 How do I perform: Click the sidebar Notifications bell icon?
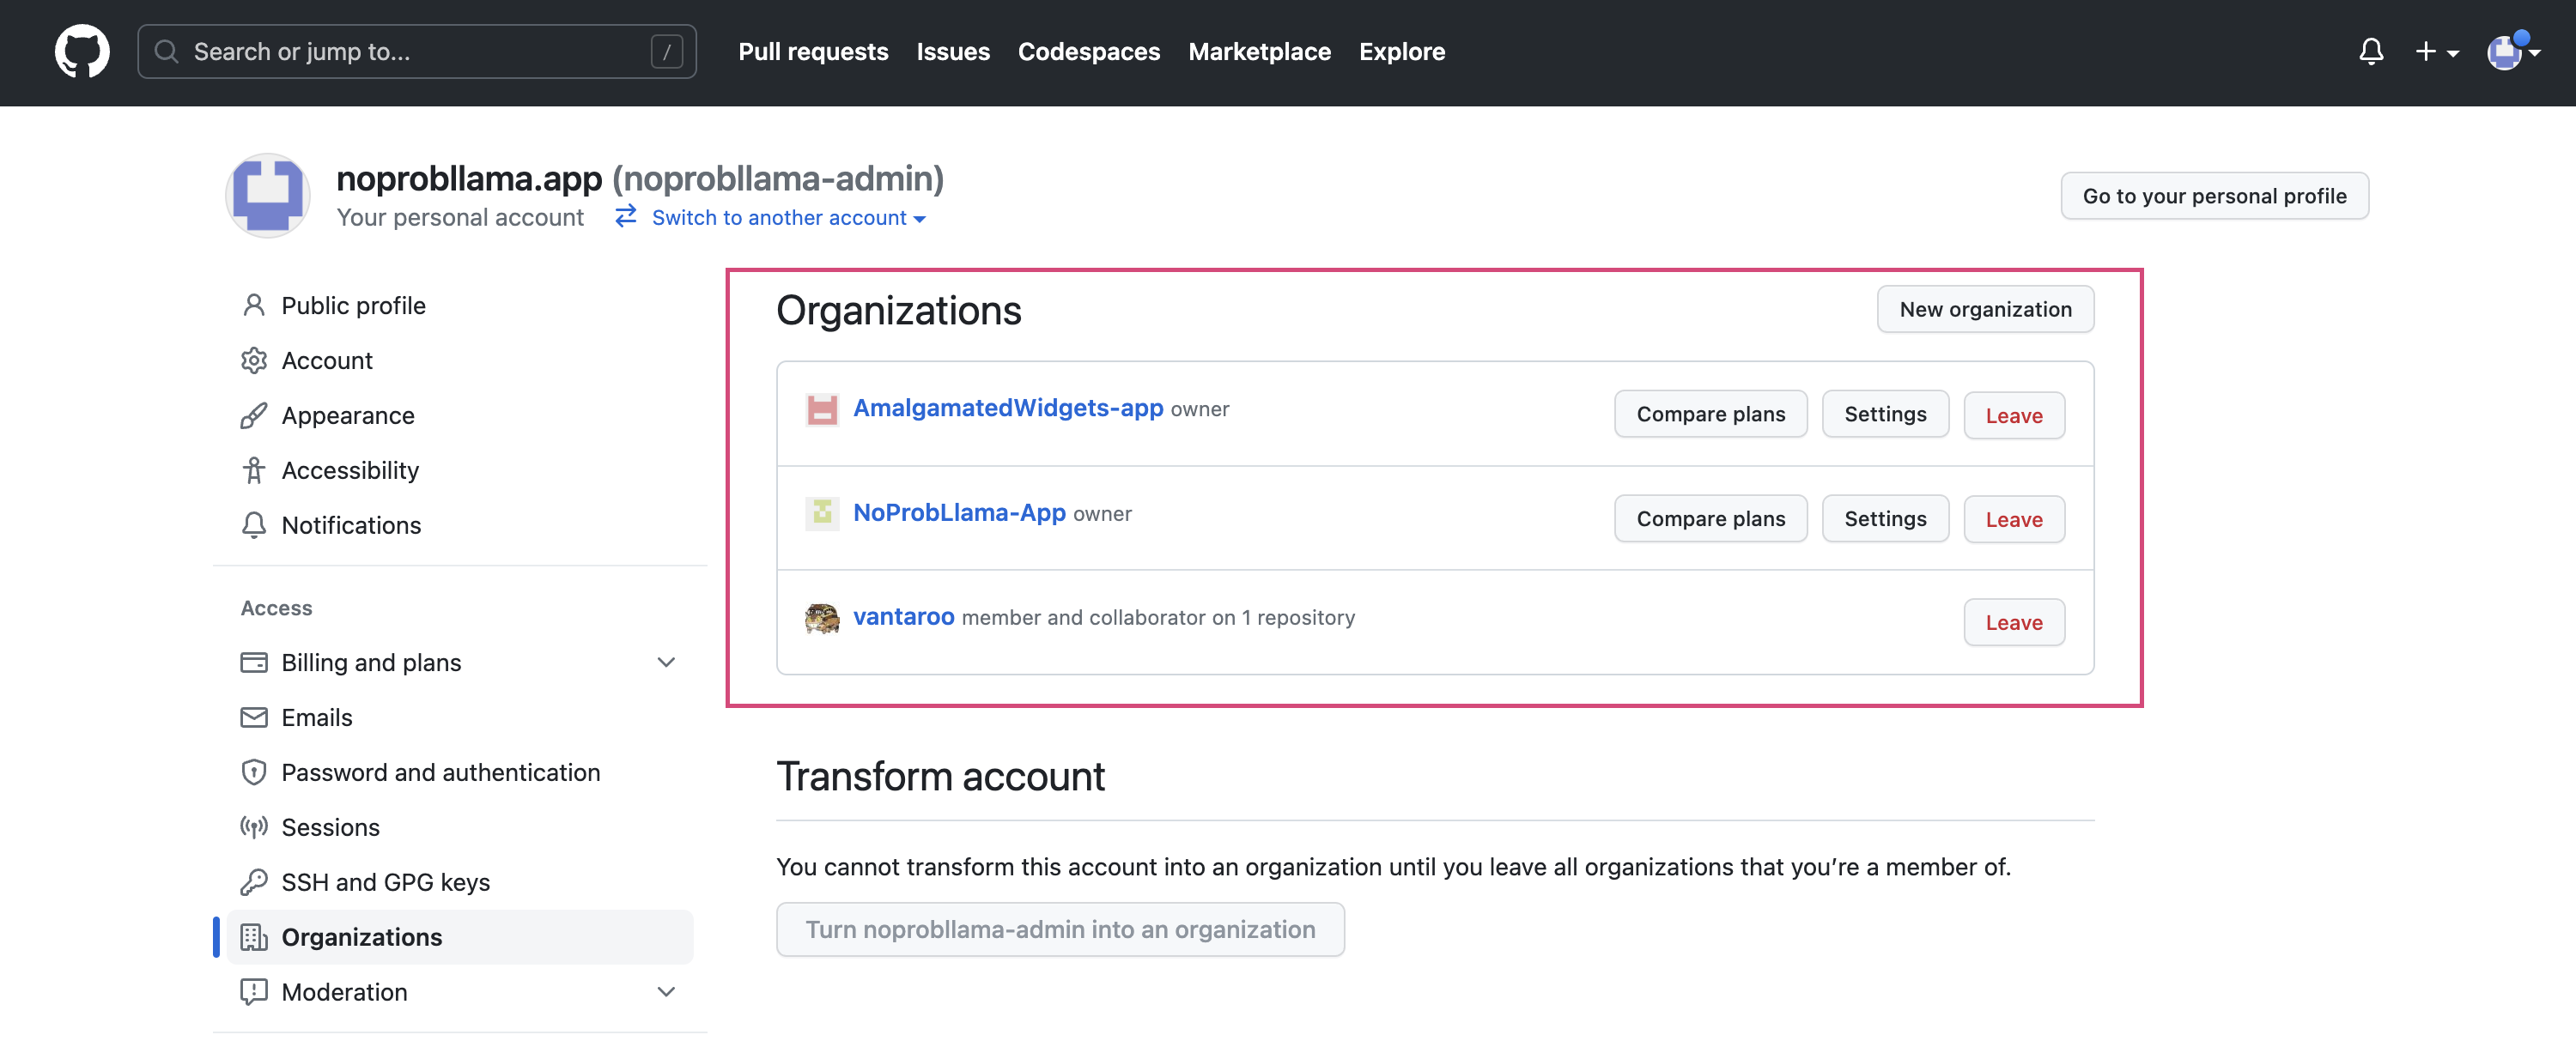[254, 524]
